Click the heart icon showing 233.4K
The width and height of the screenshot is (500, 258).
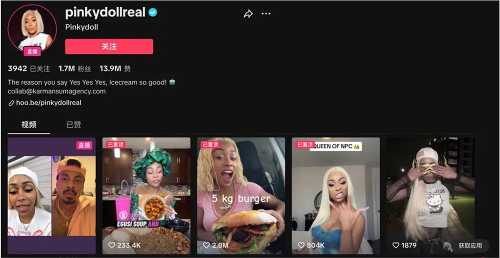pyautogui.click(x=111, y=245)
